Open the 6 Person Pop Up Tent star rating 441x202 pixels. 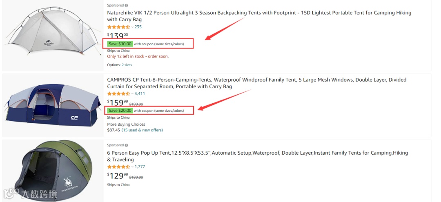[x=118, y=166]
